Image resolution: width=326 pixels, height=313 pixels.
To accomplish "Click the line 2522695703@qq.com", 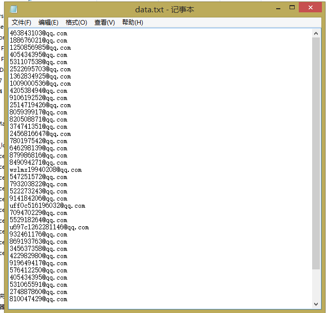I will click(41, 69).
